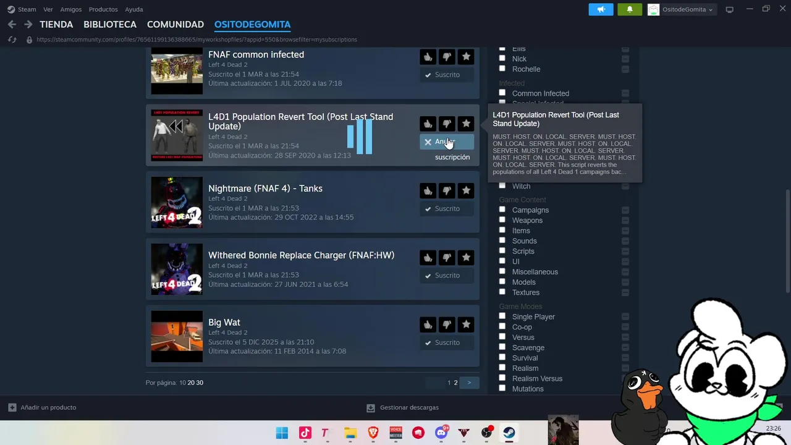Rate down L4D1 Population Revert Tool
This screenshot has height=445, width=791.
click(447, 124)
